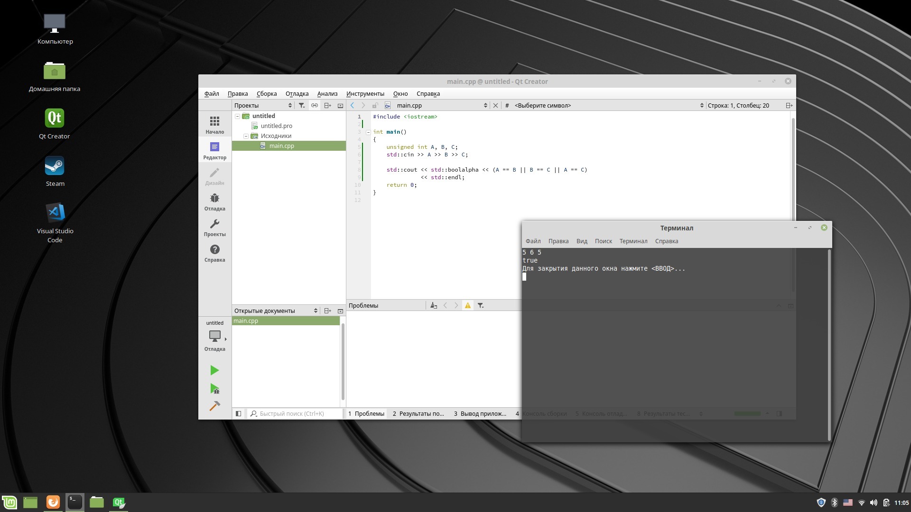Open the Проекты view selector dropdown
This screenshot has width=911, height=512.
pyautogui.click(x=263, y=105)
